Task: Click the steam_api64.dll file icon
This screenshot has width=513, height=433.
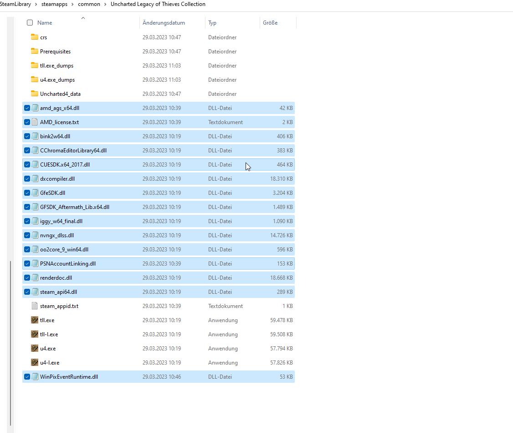Action: 35,292
